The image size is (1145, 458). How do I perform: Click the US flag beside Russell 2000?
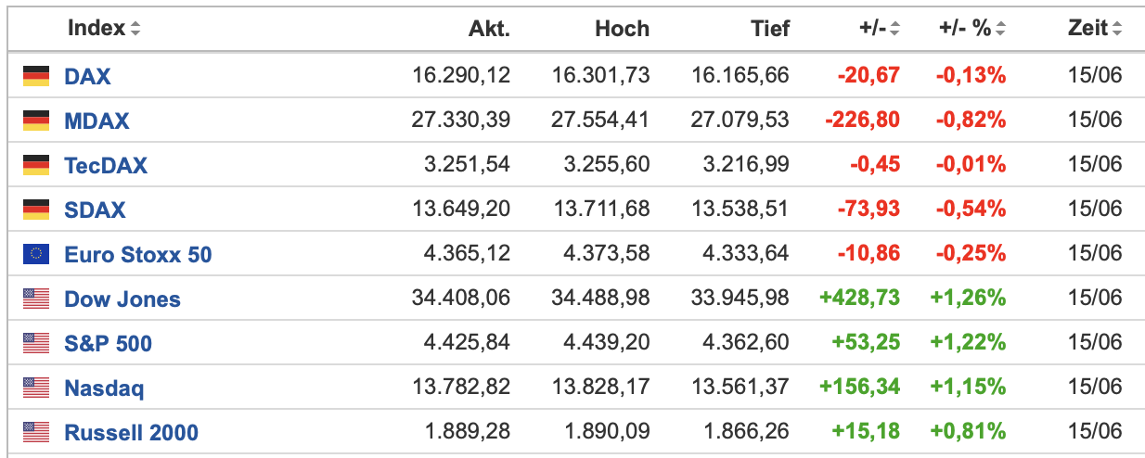(x=36, y=432)
